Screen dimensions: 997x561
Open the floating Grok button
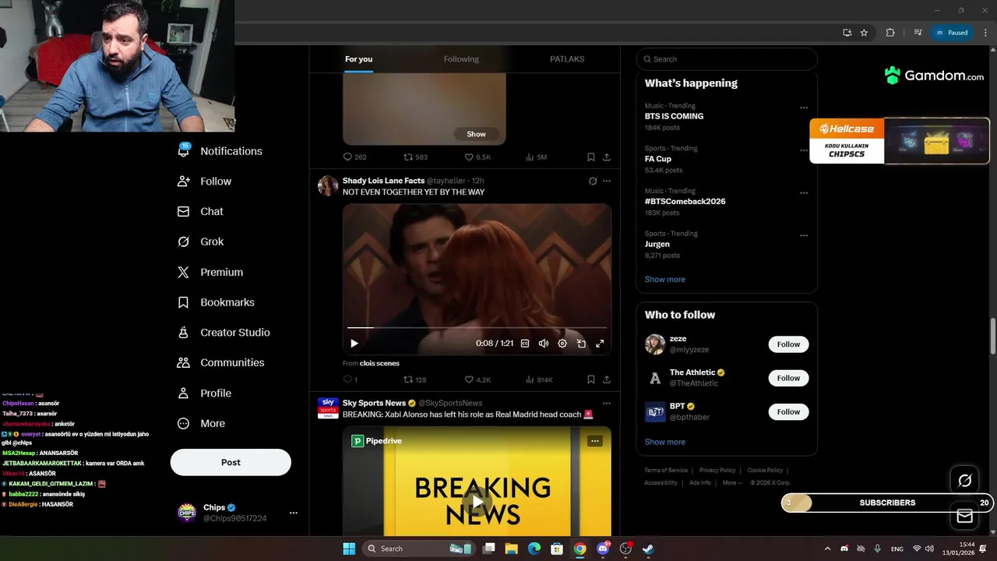(x=964, y=481)
